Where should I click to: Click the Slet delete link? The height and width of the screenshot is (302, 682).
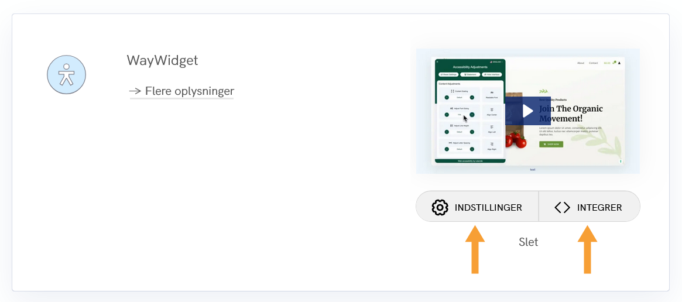[528, 242]
